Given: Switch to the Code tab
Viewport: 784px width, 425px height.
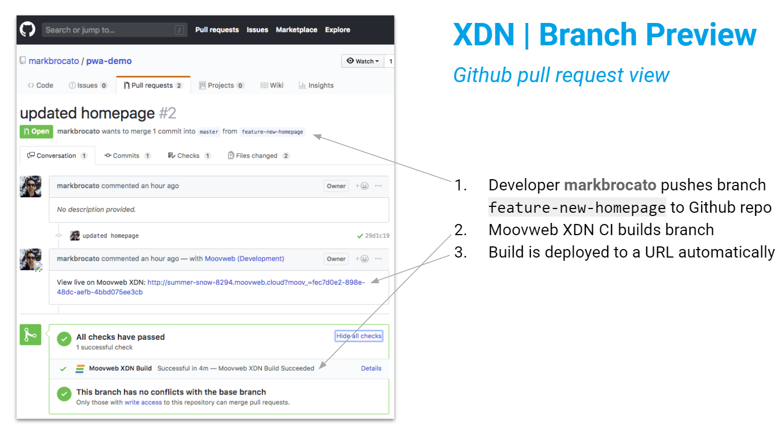Looking at the screenshot, I should pos(41,85).
